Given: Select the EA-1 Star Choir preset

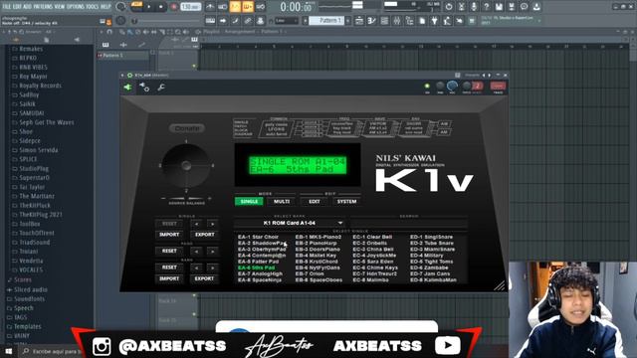Looking at the screenshot, I should [x=259, y=237].
